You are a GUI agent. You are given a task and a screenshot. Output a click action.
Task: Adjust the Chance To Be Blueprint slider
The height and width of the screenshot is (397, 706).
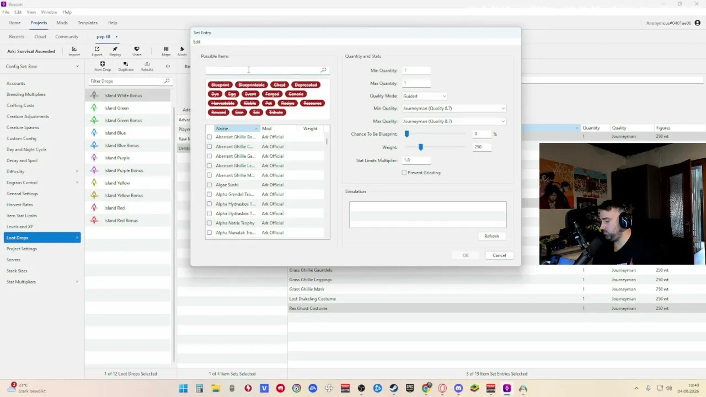pyautogui.click(x=407, y=134)
